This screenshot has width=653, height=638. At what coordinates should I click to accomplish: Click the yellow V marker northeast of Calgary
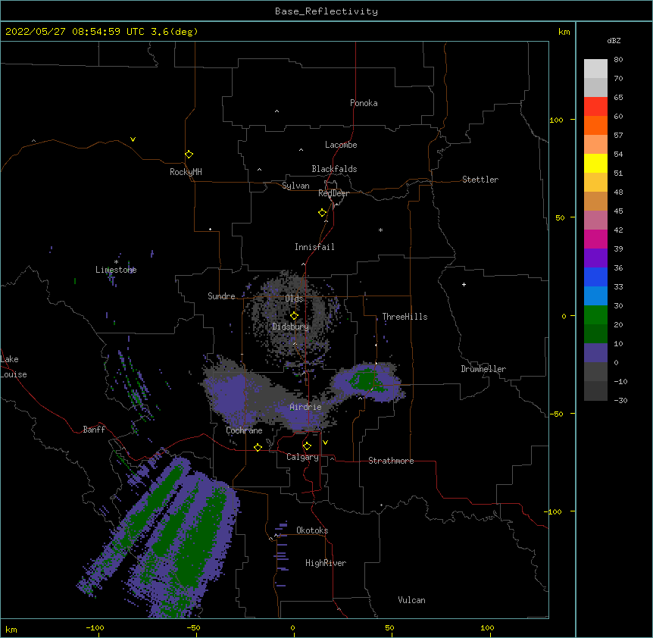pyautogui.click(x=325, y=443)
